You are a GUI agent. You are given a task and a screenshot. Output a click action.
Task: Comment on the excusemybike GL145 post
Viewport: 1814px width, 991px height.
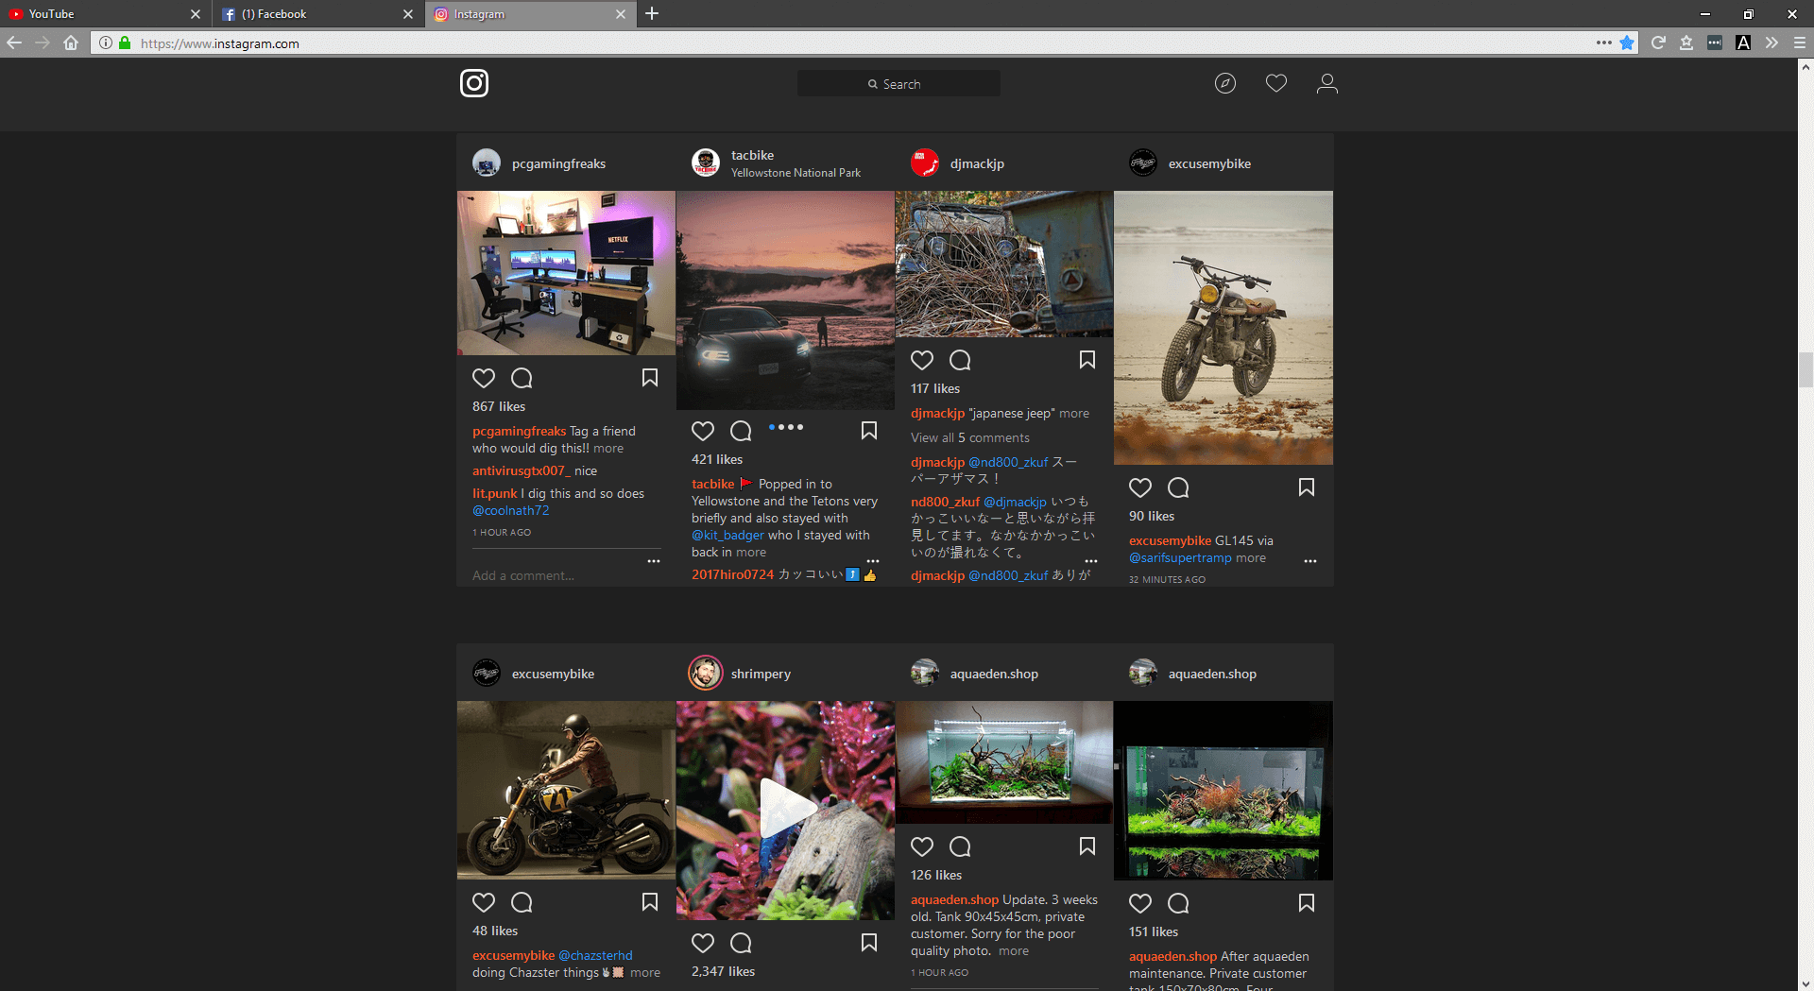point(1178,487)
